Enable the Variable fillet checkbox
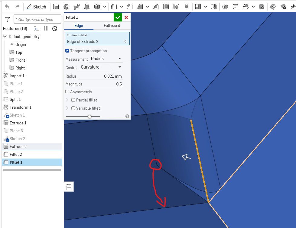 tap(73, 108)
